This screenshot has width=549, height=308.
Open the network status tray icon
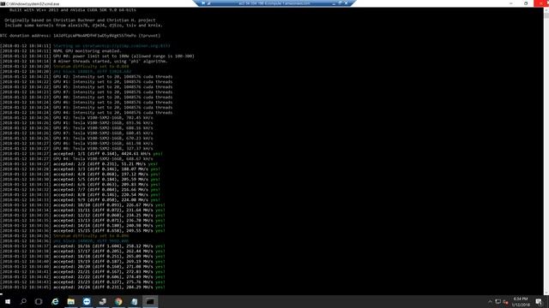tap(498, 302)
